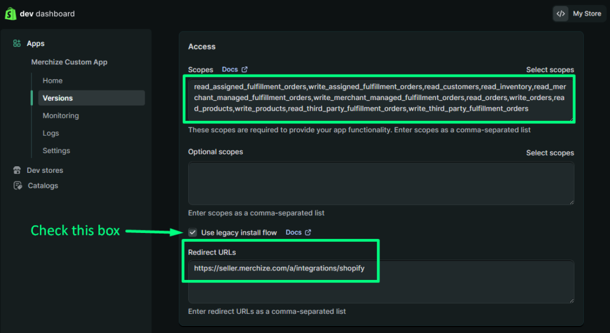
Task: Focus the Redirect URLs text field
Action: tap(381, 281)
